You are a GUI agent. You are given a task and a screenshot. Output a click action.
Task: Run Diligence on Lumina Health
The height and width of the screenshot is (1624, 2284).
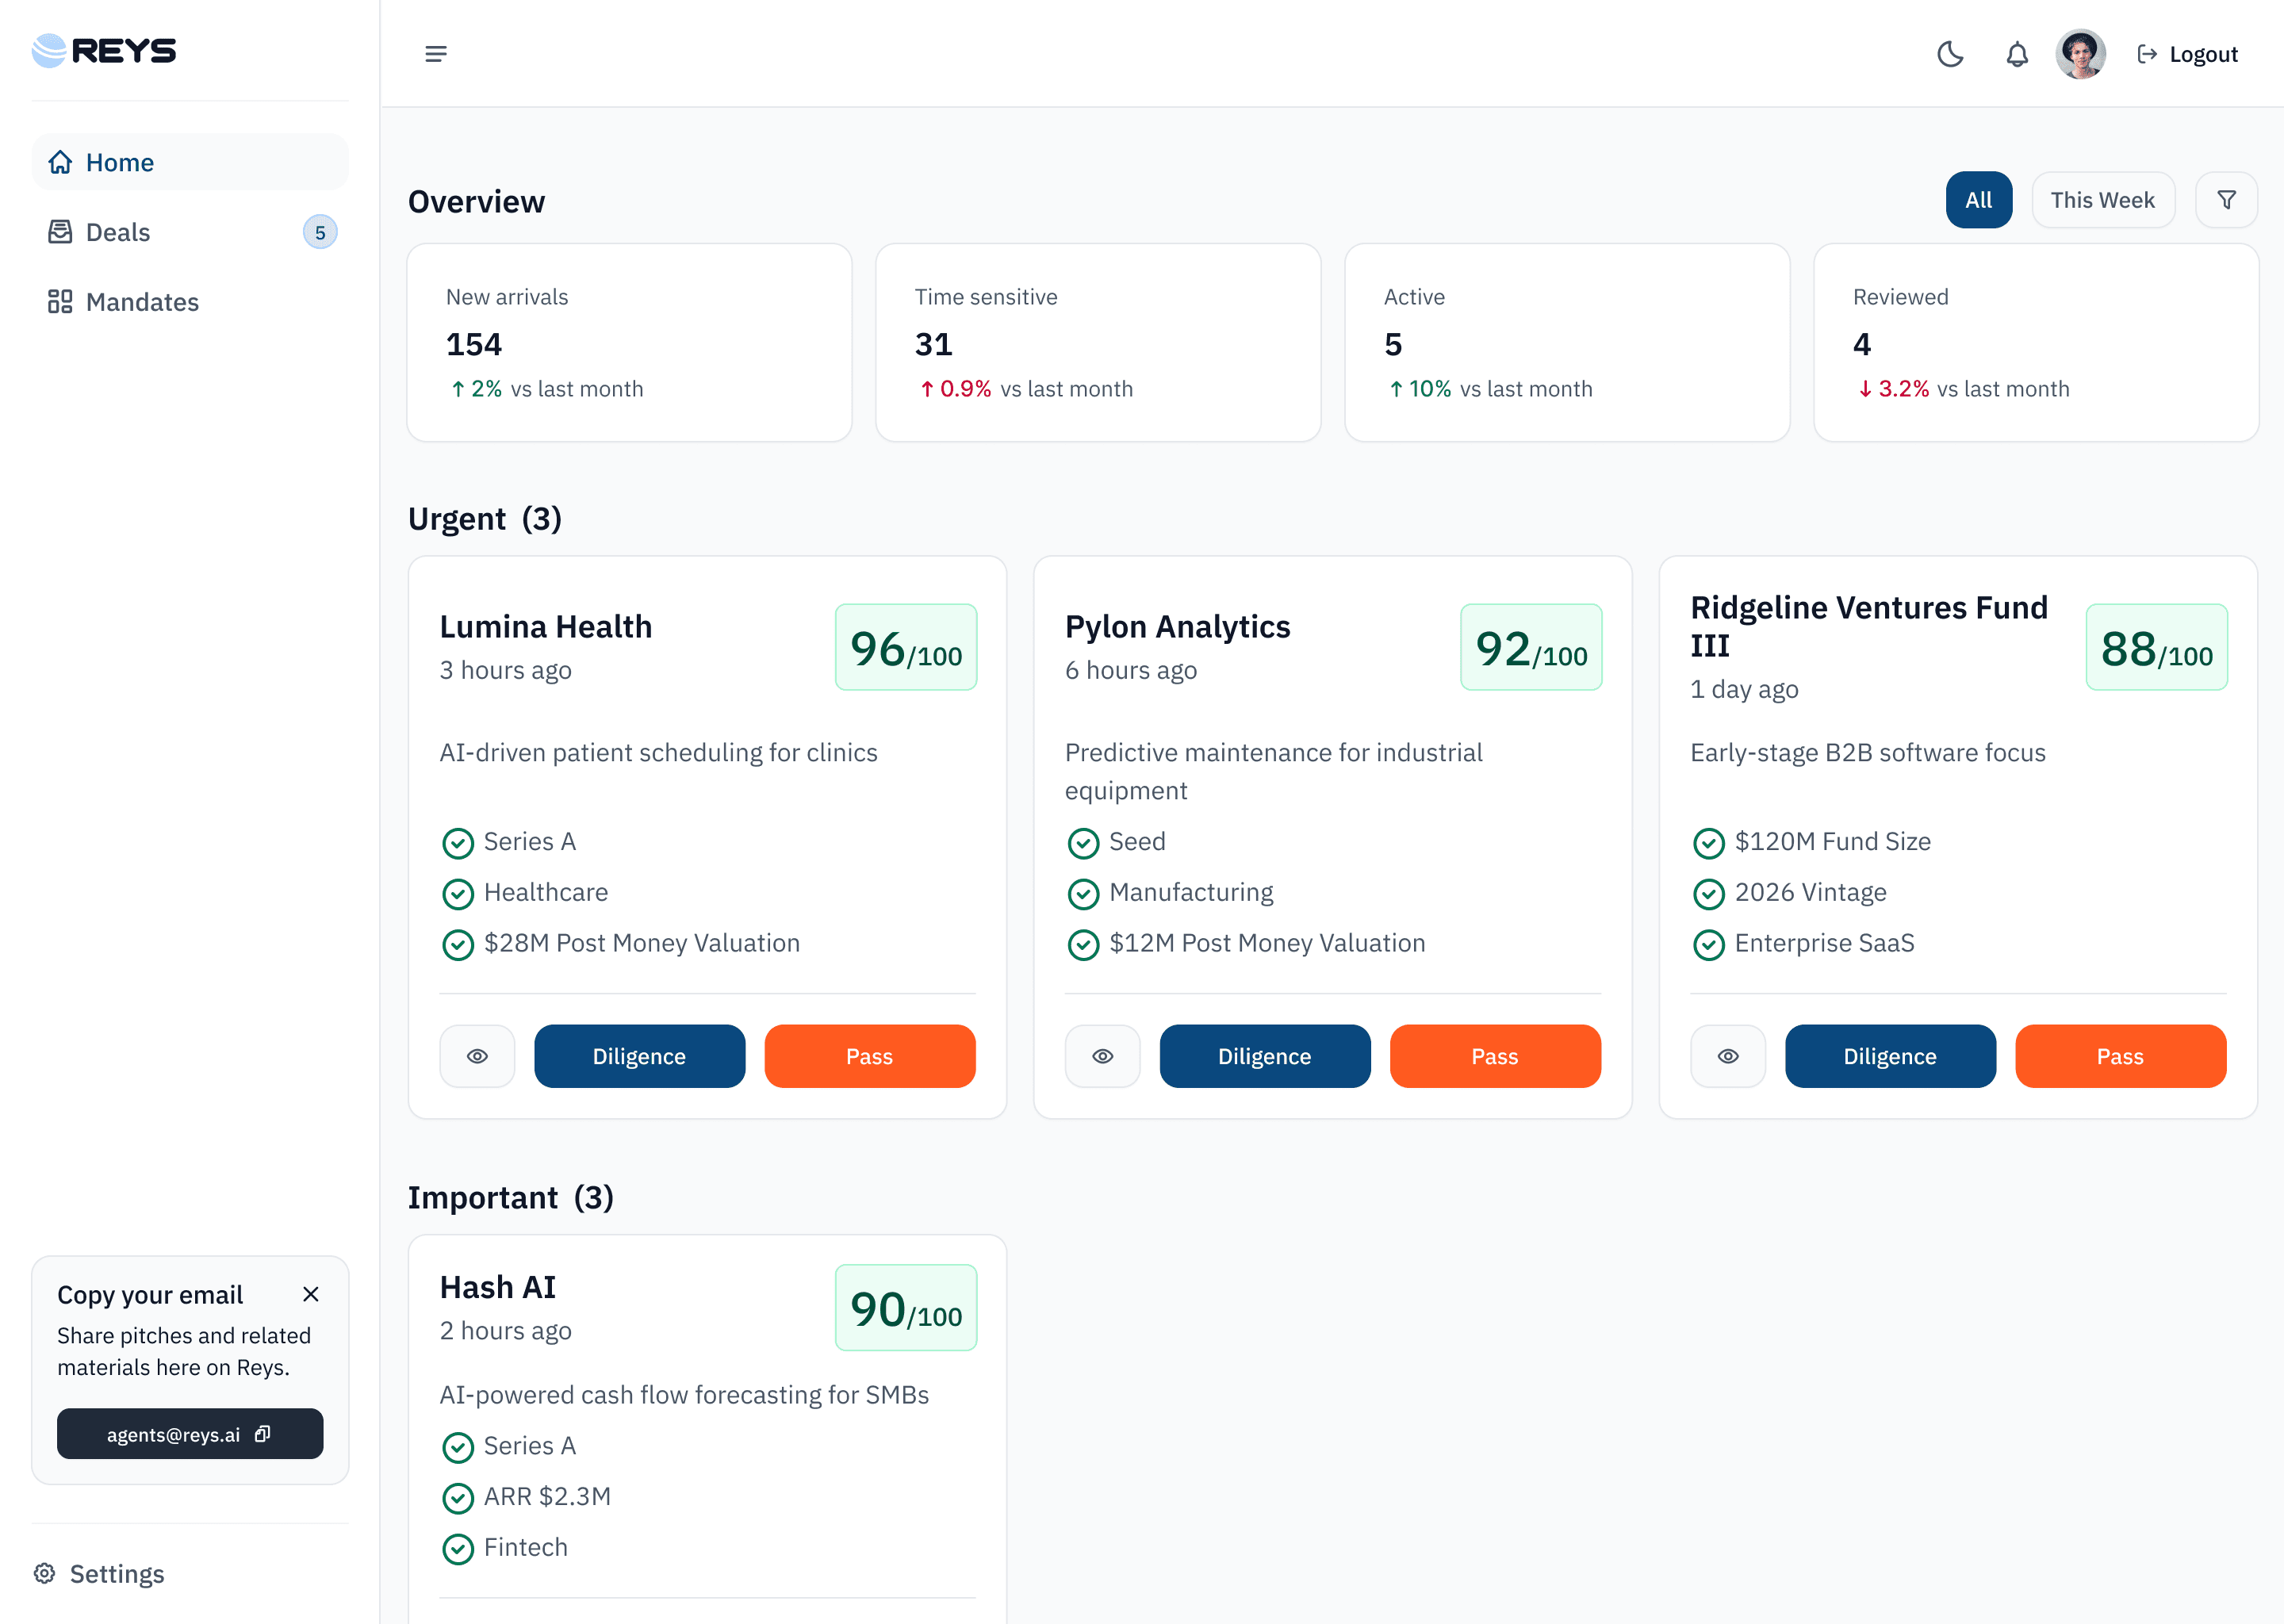(x=639, y=1056)
